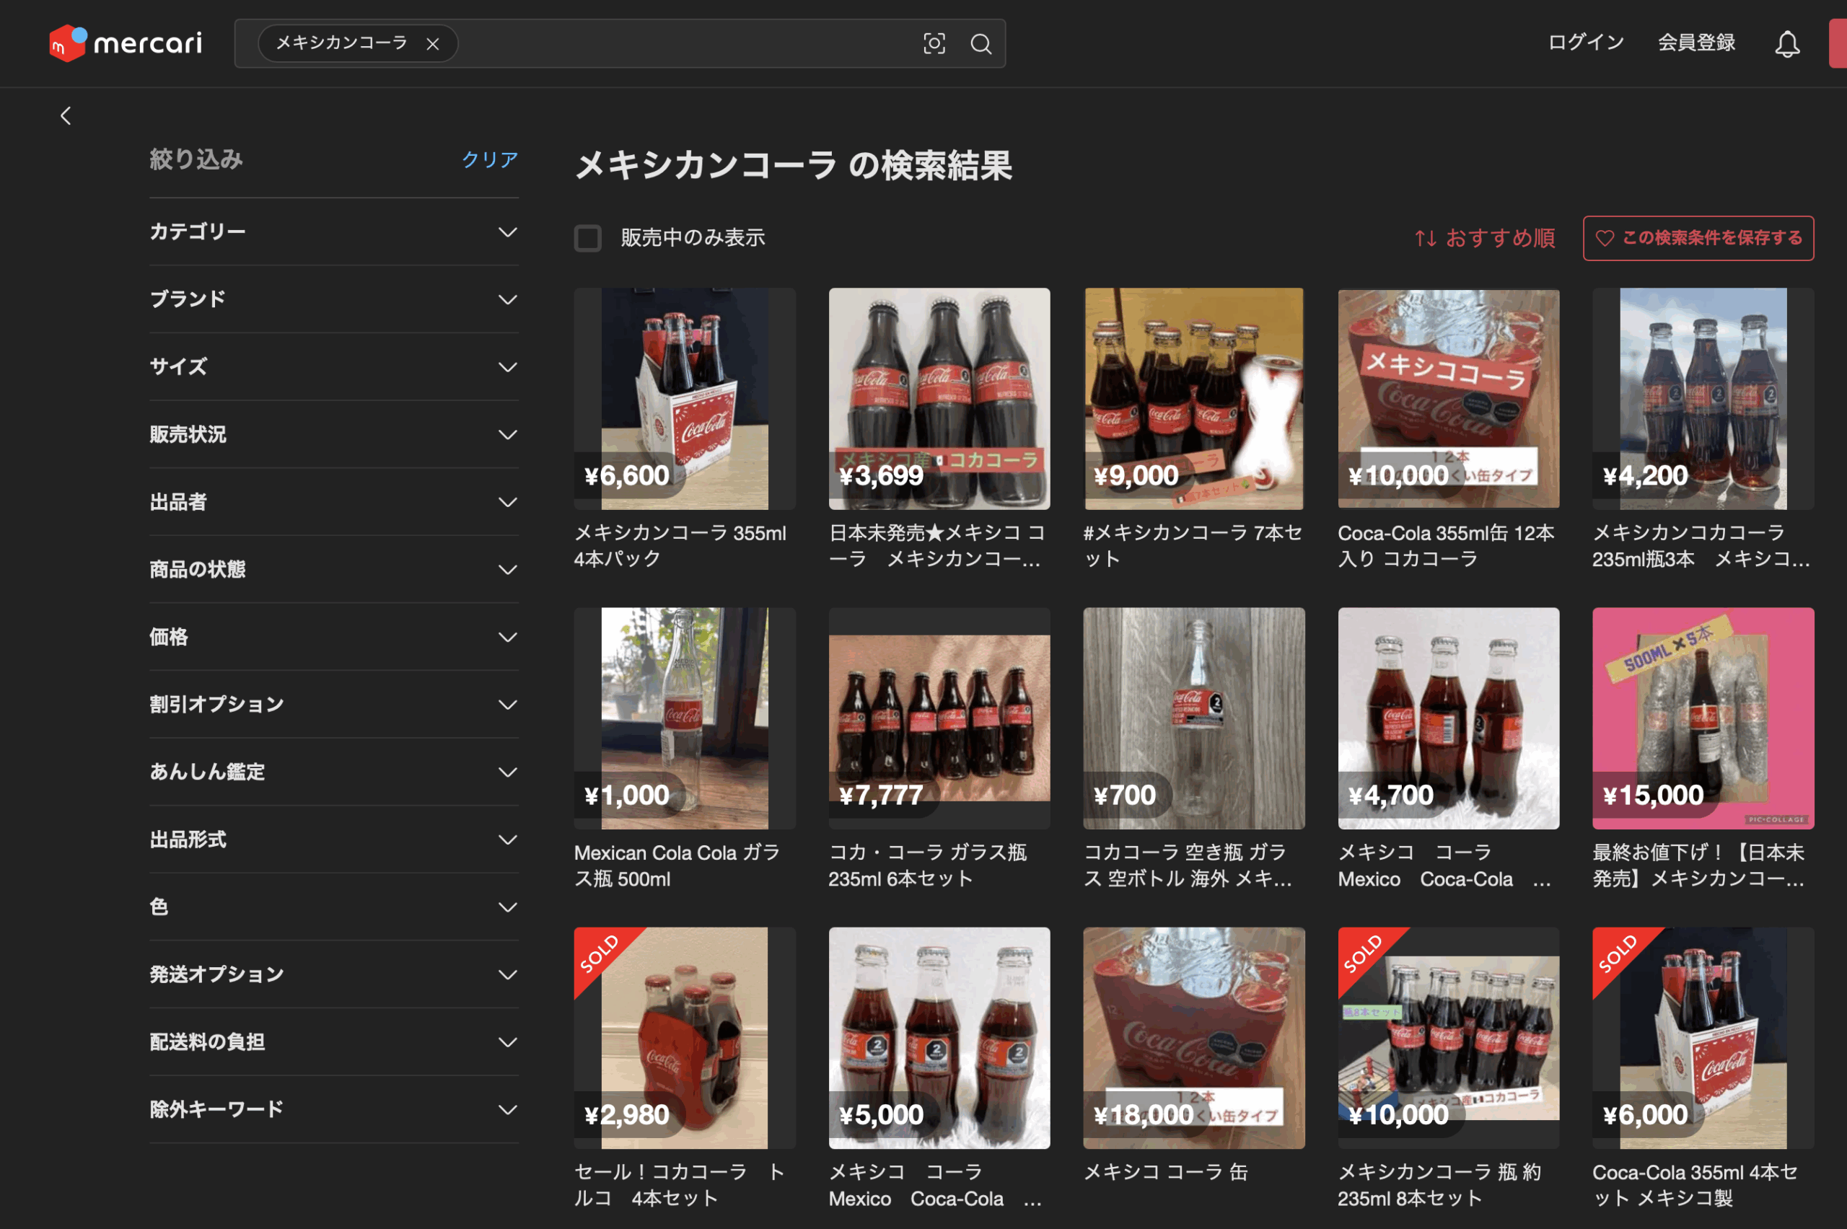Expand the 価格 filter

click(334, 636)
